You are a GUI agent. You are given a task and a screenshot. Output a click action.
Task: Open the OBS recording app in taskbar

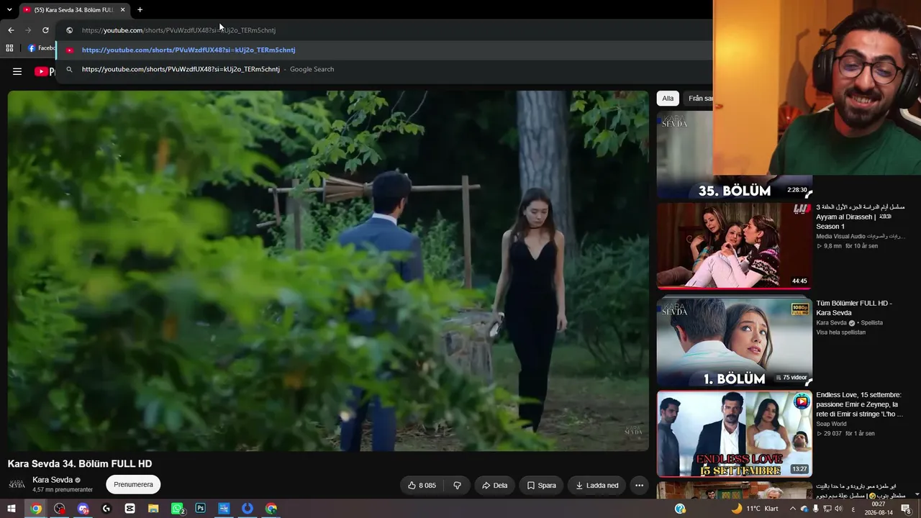pyautogui.click(x=60, y=509)
